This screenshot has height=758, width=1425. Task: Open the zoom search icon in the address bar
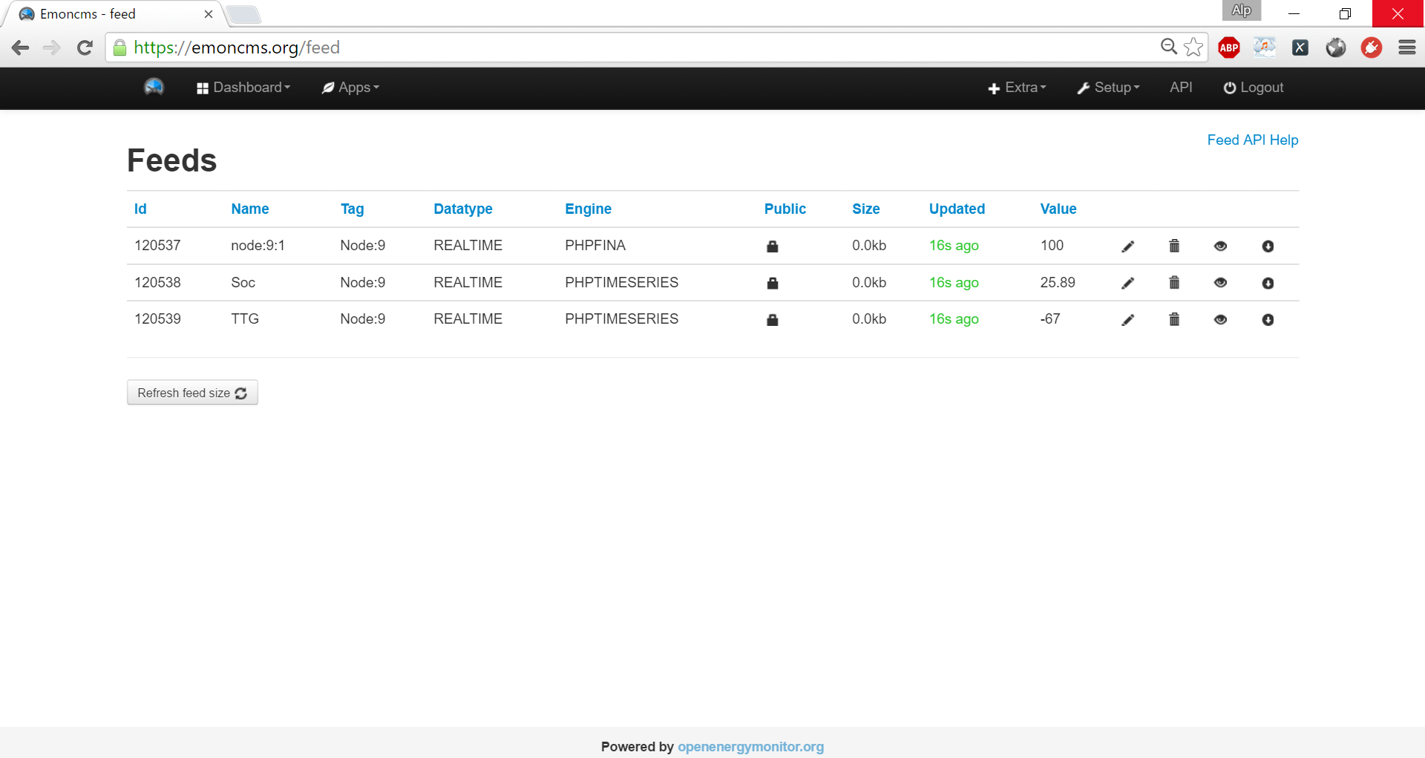click(1168, 47)
